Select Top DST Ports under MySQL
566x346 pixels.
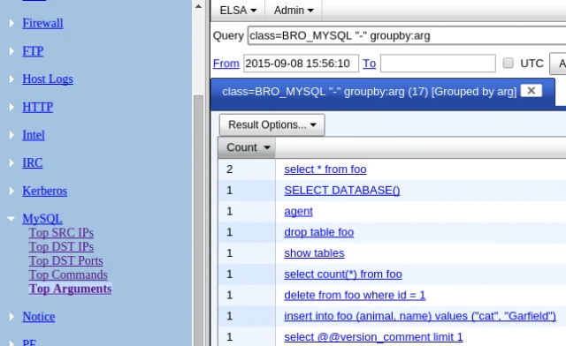coord(66,261)
